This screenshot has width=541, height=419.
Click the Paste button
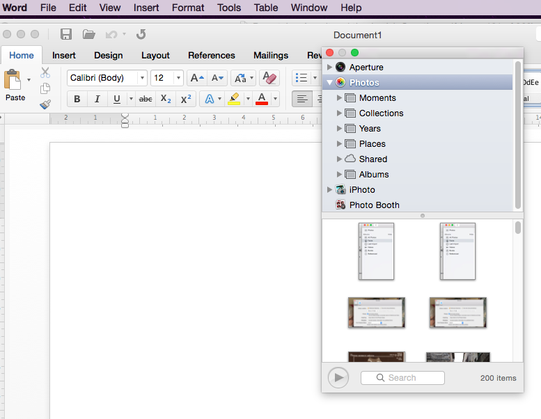[14, 86]
